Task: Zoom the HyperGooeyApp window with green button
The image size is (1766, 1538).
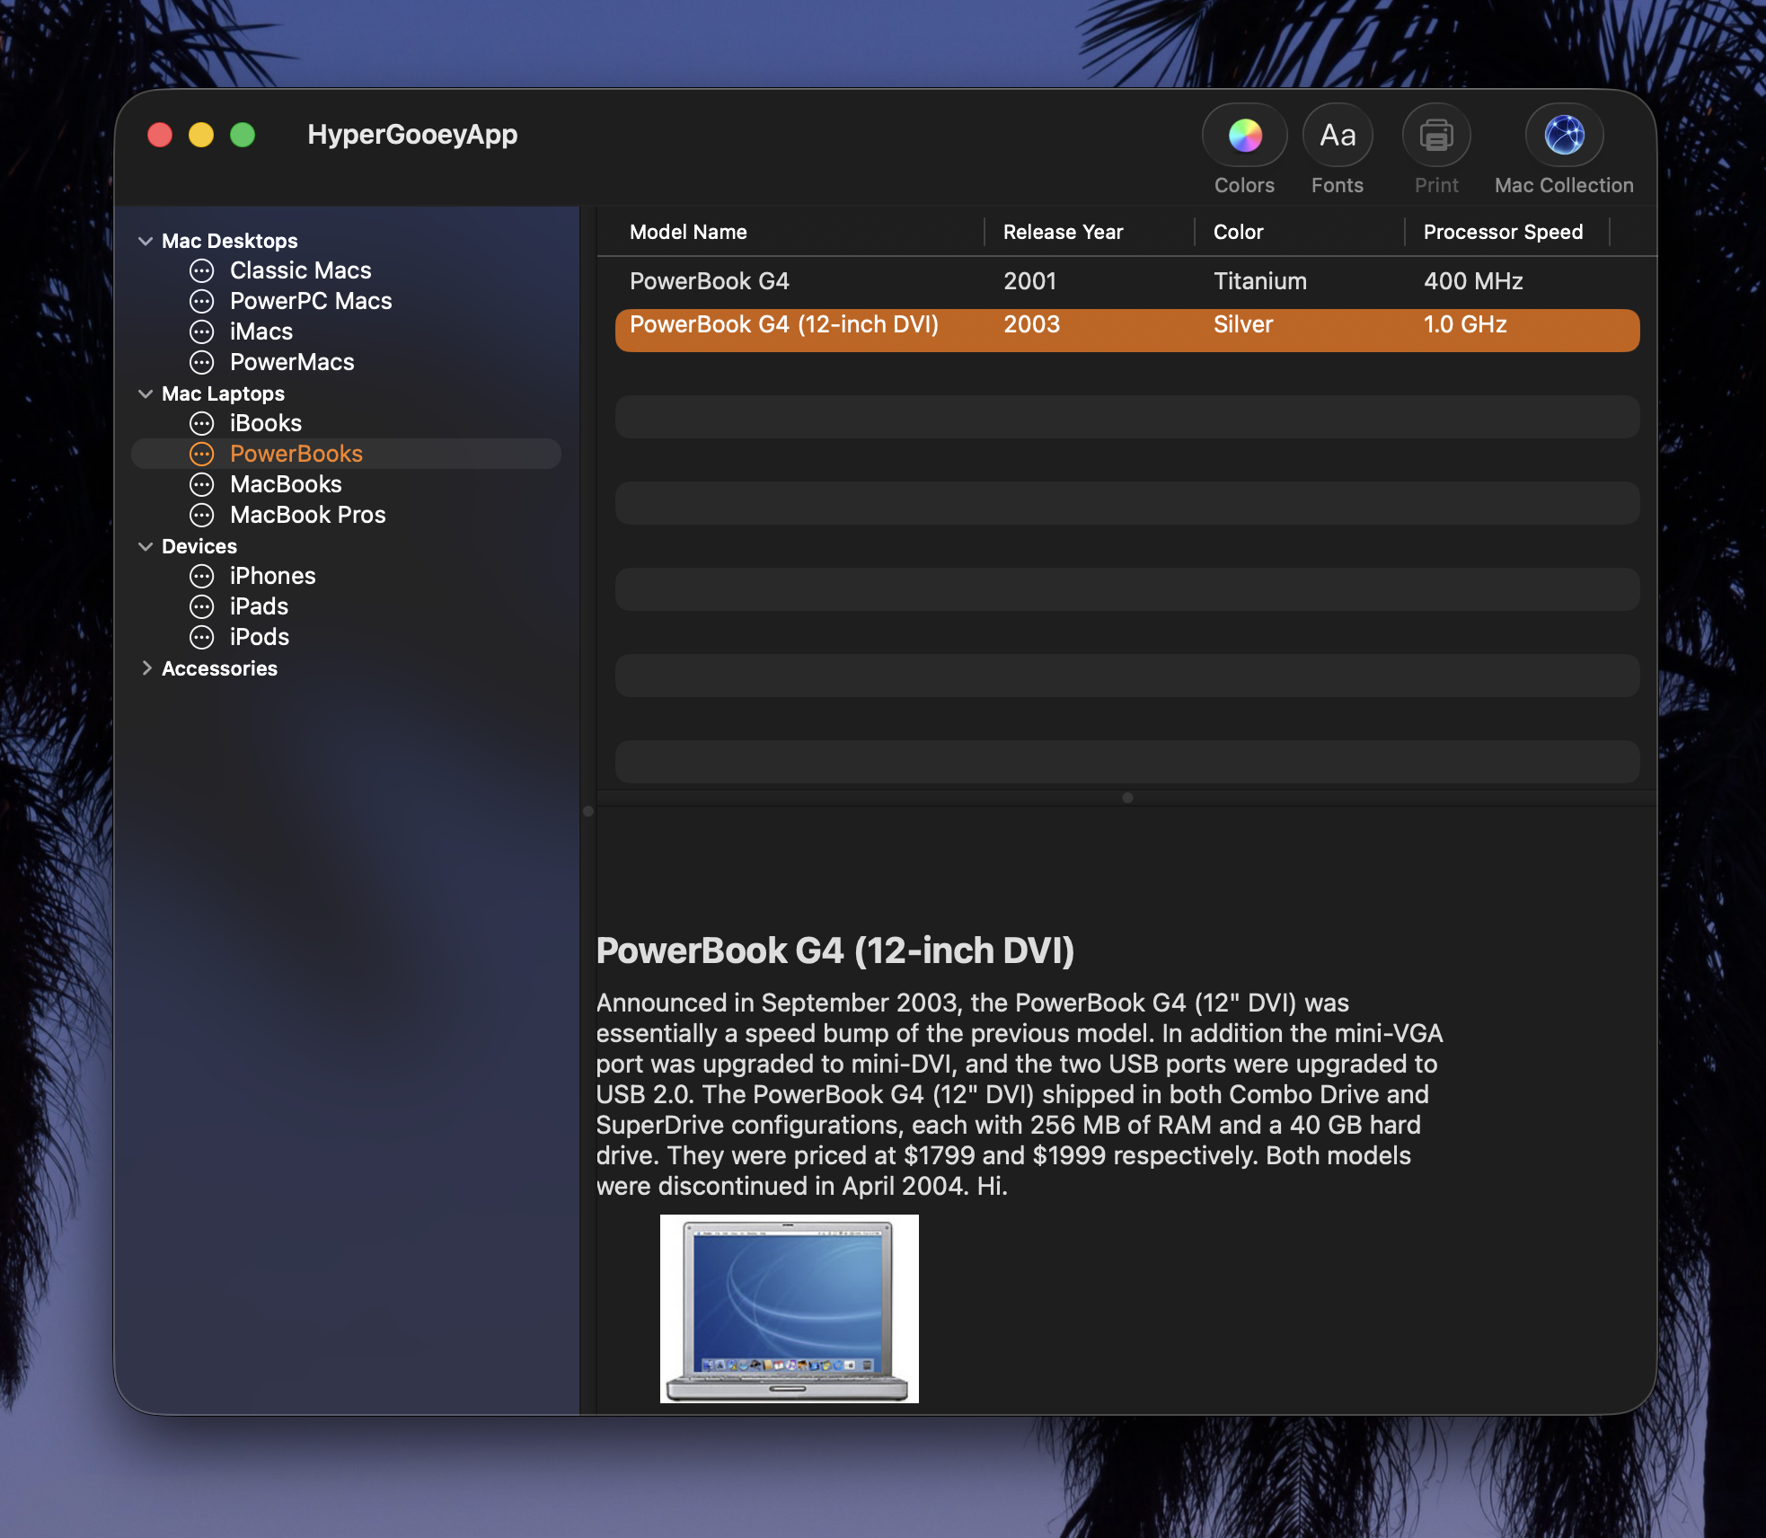Action: (x=243, y=135)
